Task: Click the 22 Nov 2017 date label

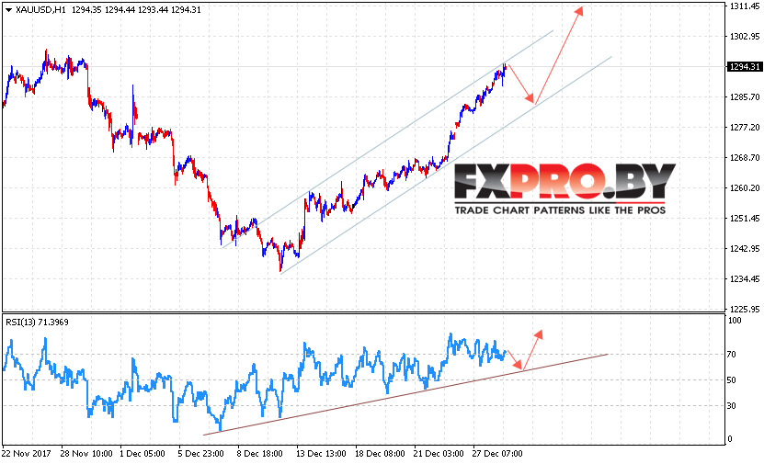Action: (27, 454)
